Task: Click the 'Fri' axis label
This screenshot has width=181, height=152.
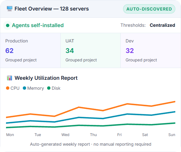Action: pos(119,135)
